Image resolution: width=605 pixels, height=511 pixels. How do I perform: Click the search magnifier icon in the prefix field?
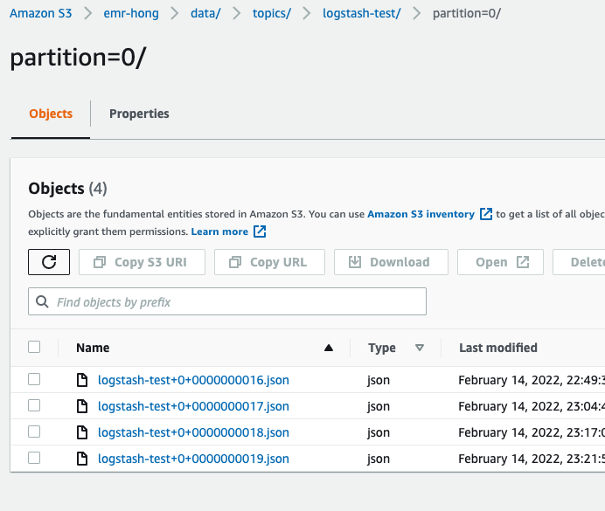(42, 301)
